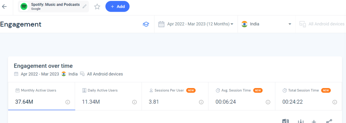Click the 11.34M value
Screen dimensions: 346x123
tap(91, 102)
